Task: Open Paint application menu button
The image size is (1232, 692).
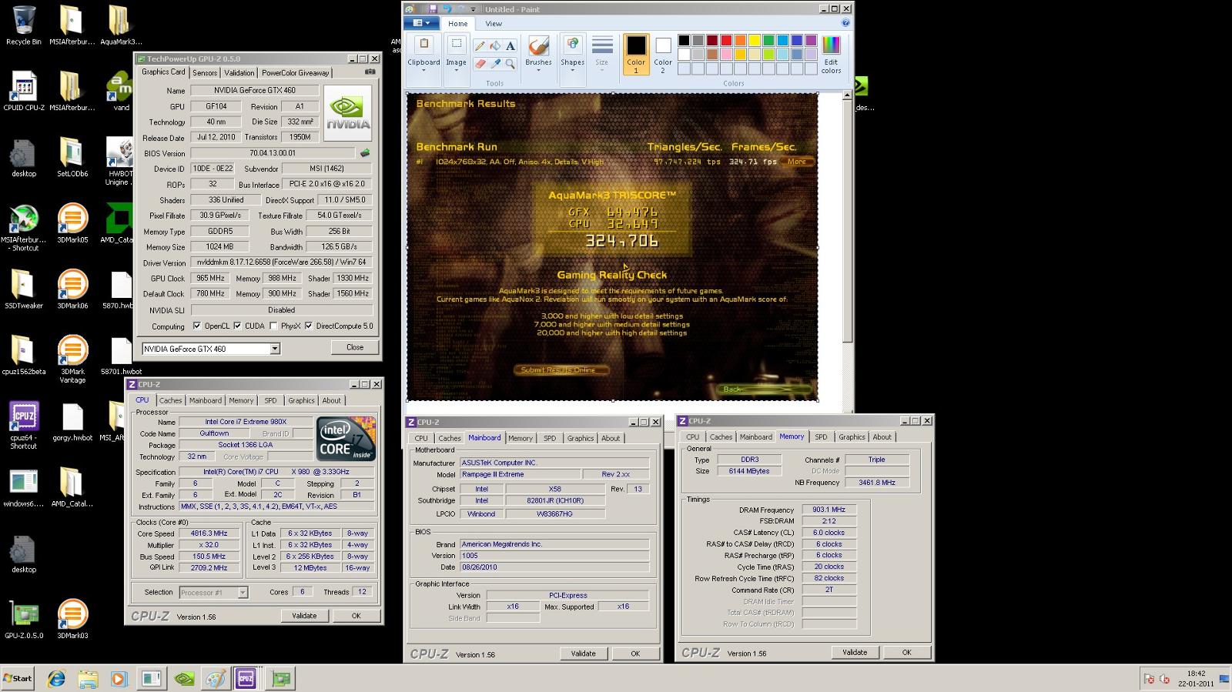Action: point(421,23)
